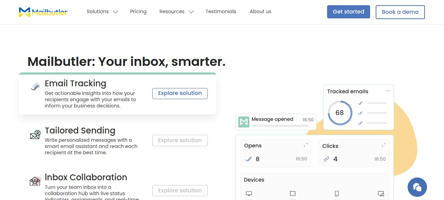
Task: Expand the Solutions dropdown menu
Action: pos(102,11)
